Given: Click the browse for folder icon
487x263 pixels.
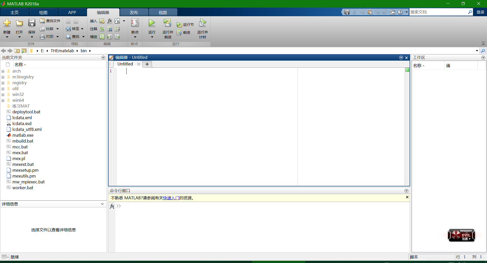Looking at the screenshot, I should coord(24,51).
